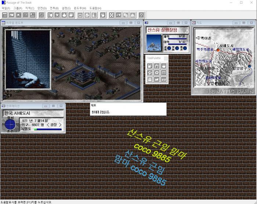Click the greyed handshake toolbar icon

click(87, 15)
